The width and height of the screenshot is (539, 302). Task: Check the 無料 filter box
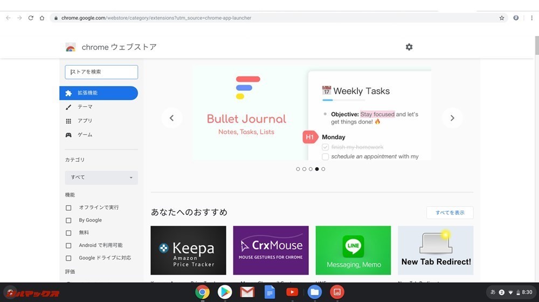(x=69, y=233)
